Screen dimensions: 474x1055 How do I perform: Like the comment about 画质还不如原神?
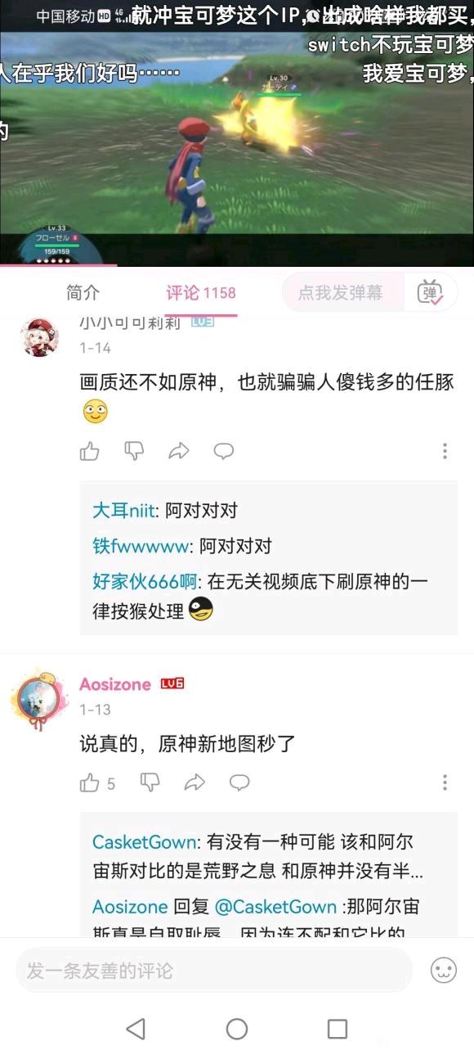click(x=90, y=451)
